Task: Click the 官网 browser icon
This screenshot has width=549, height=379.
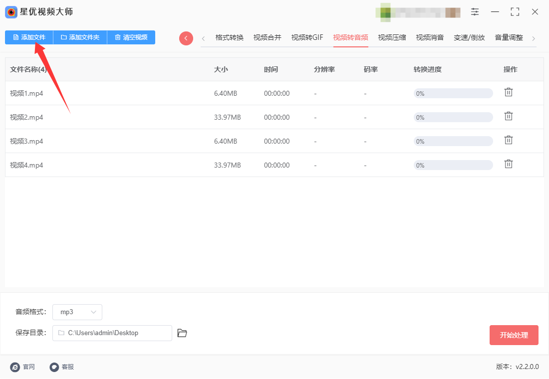Action: [x=15, y=367]
